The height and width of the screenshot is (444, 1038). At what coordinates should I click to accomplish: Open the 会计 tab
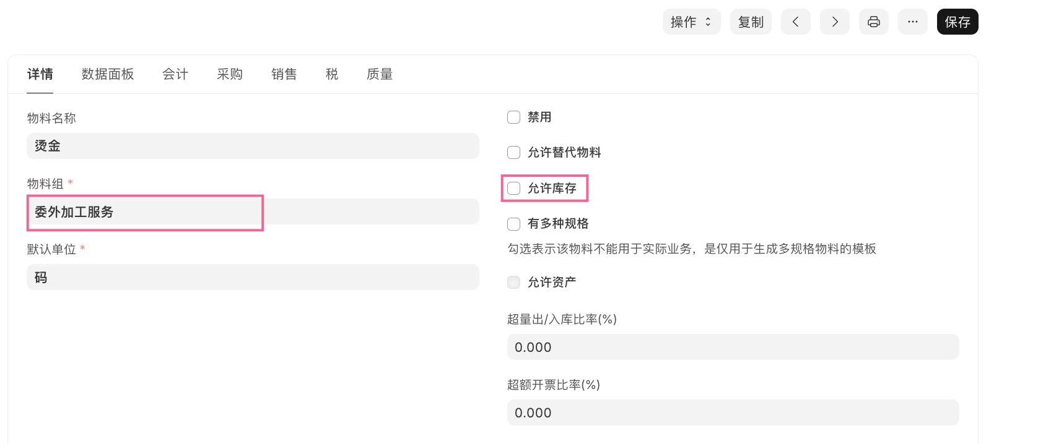click(x=175, y=74)
